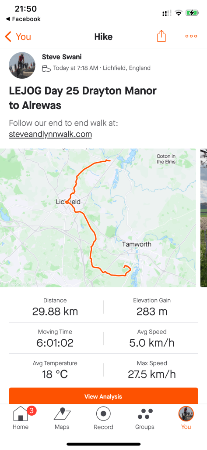Go back using the You chevron
Screen dimensions: 207x450
pos(18,37)
